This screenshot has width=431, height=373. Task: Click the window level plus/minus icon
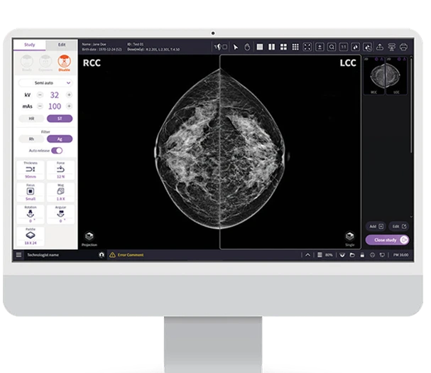[x=320, y=47]
